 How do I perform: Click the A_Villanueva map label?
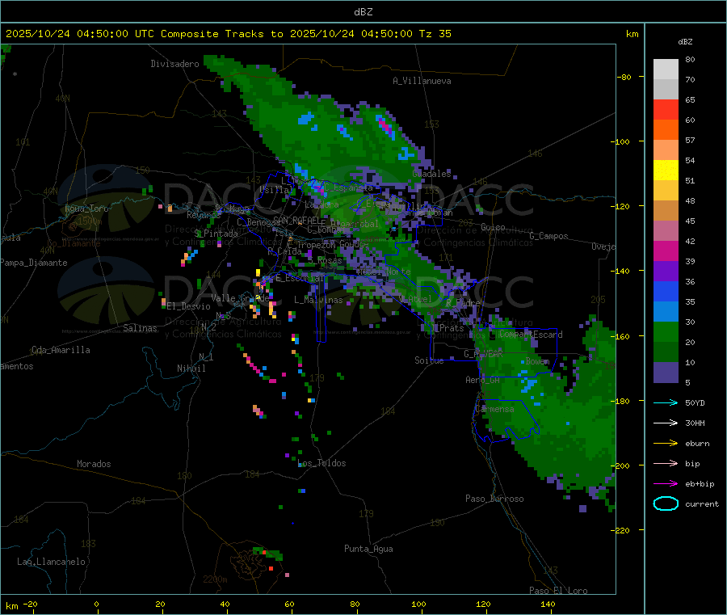click(x=422, y=81)
